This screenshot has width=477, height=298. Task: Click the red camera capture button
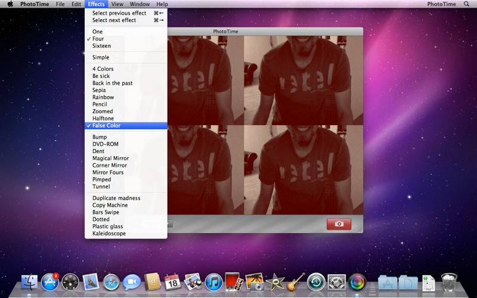pyautogui.click(x=339, y=223)
